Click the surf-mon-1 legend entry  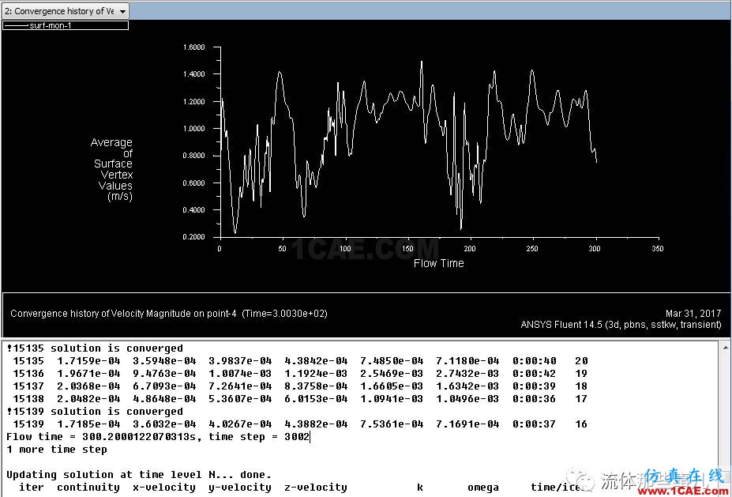click(66, 25)
